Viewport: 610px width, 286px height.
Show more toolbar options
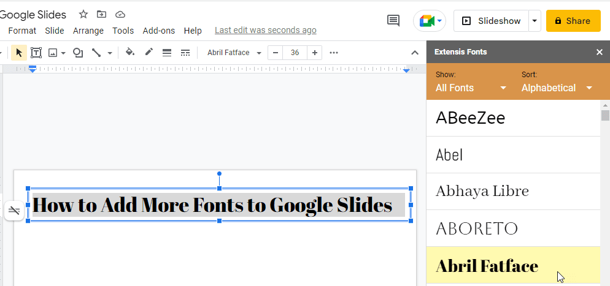pos(334,53)
